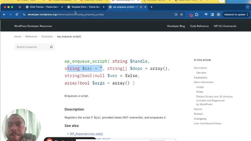
Task: Click Home breadcrumb link
Action: 18,37
